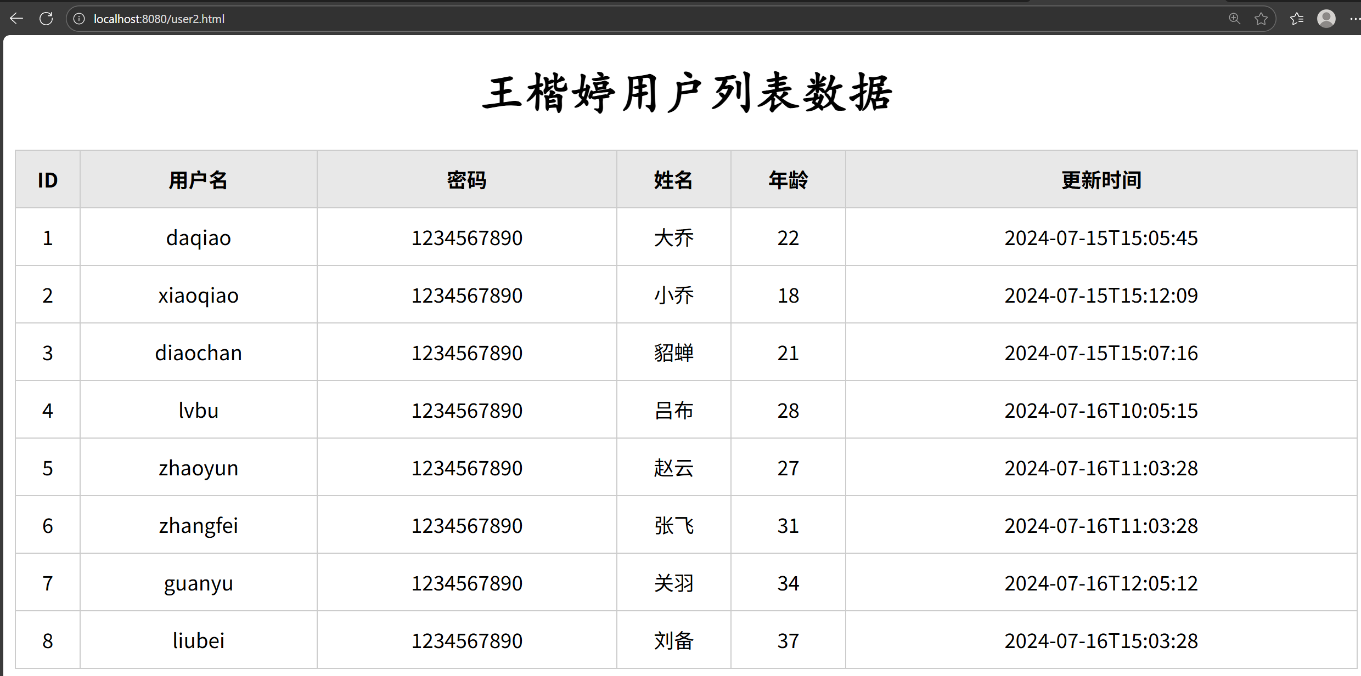Click the page title 王楷婷用户列表数据
The width and height of the screenshot is (1361, 676).
coord(687,93)
